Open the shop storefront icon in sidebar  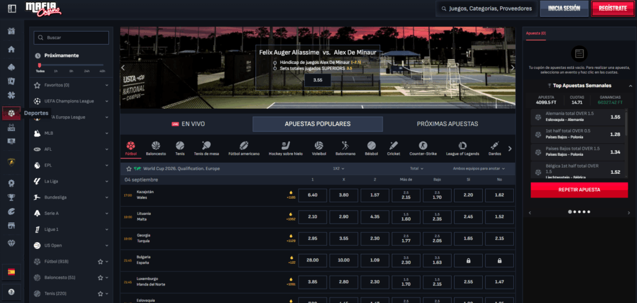click(11, 225)
